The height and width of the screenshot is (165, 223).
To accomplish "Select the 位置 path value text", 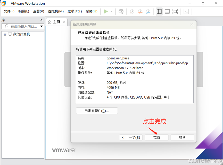I will pyautogui.click(x=149, y=63).
